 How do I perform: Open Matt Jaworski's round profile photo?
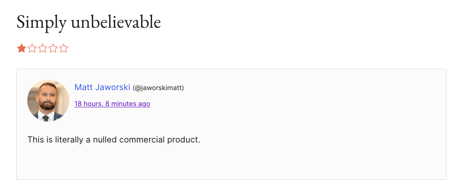(x=48, y=101)
